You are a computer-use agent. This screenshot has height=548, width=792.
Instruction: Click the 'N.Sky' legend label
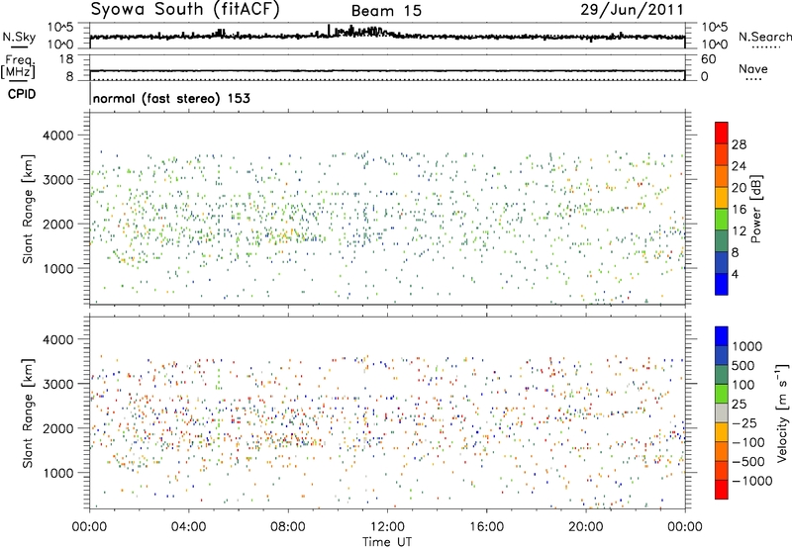[x=19, y=37]
